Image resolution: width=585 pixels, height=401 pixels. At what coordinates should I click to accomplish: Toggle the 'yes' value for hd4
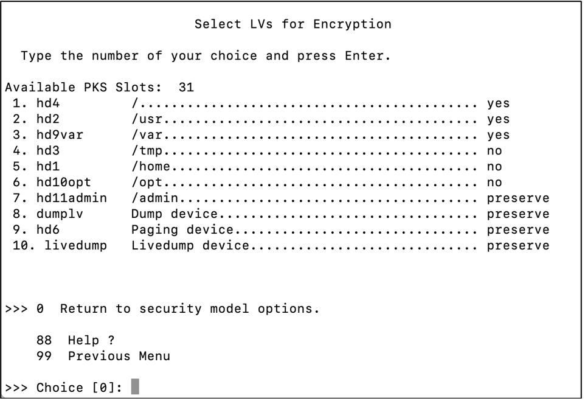[x=498, y=104]
